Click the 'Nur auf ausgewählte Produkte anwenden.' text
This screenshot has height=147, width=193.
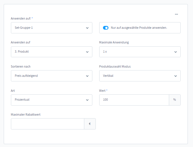139,28
